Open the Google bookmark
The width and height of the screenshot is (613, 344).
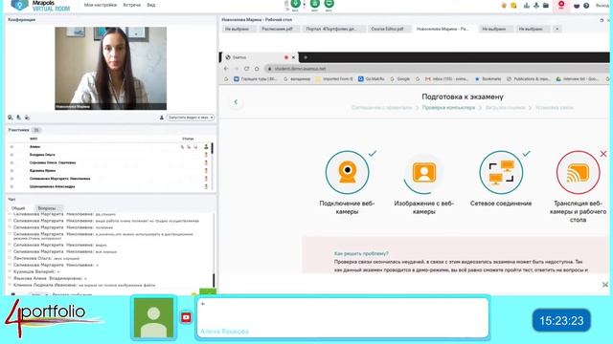400,78
